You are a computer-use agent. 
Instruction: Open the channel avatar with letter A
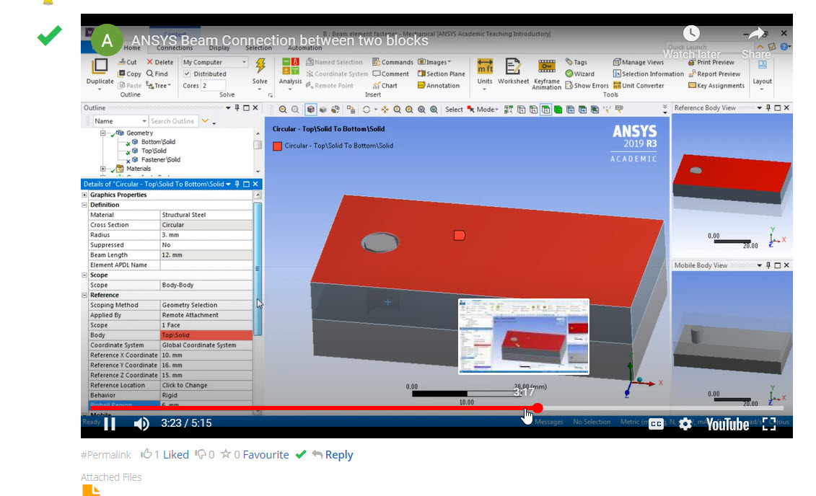tap(107, 40)
